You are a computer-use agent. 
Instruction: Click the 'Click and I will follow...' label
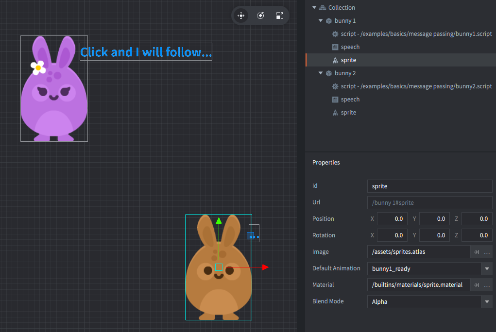click(146, 52)
